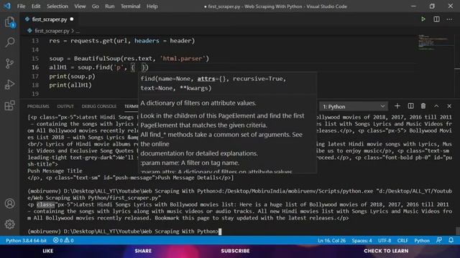Open the Run menu
The image size is (460, 258).
[110, 6]
